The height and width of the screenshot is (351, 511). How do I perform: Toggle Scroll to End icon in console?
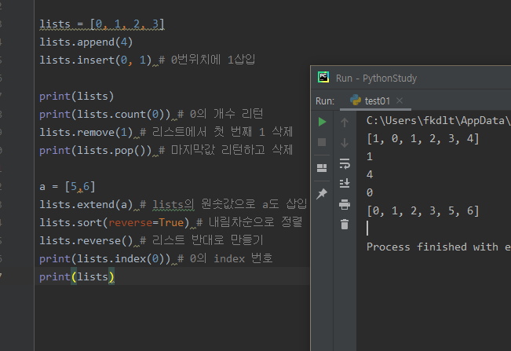click(x=345, y=184)
